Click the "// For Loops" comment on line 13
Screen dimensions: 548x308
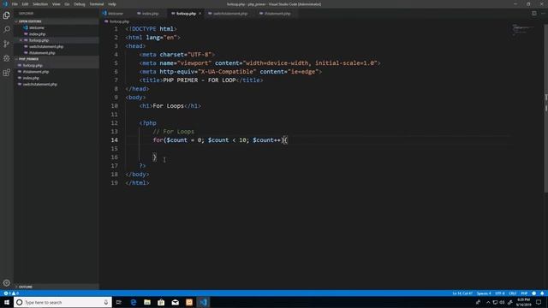click(173, 132)
